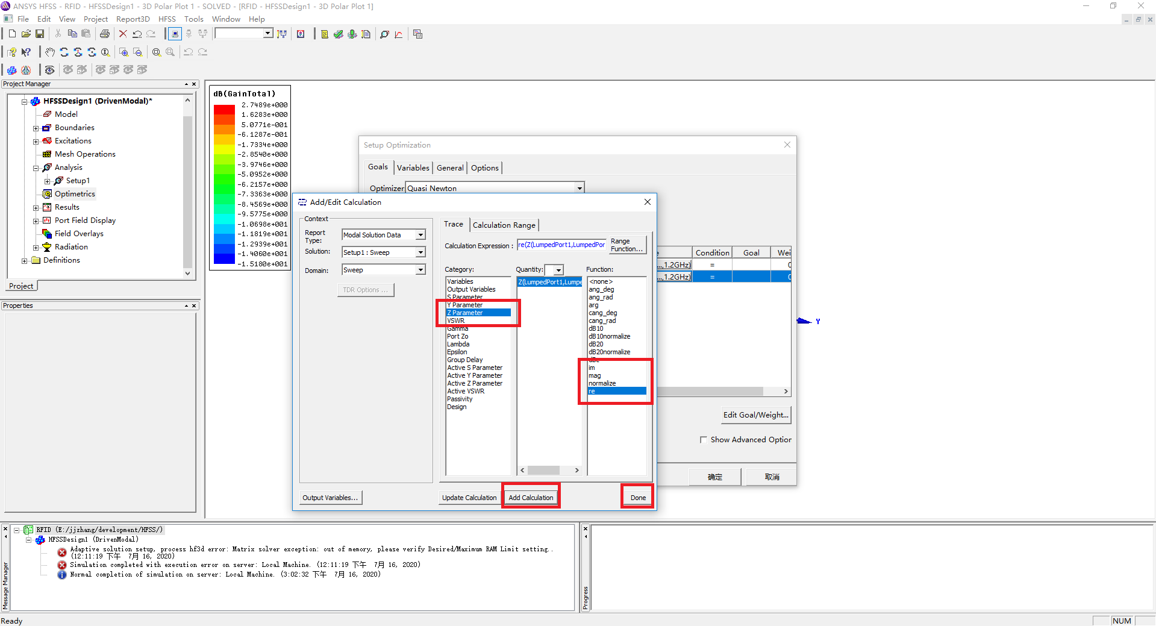Image resolution: width=1156 pixels, height=626 pixels.
Task: Click the Project tab under Project Manager
Action: click(21, 286)
